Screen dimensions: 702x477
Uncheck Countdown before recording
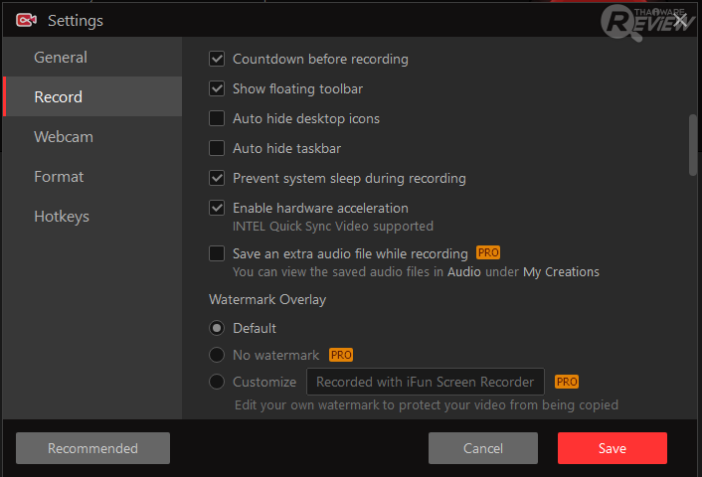pyautogui.click(x=217, y=59)
